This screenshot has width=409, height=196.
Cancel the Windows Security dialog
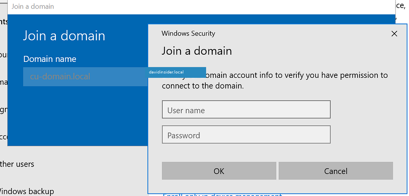click(x=336, y=171)
